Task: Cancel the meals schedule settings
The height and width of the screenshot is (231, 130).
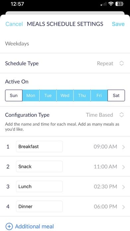Action: (14, 24)
